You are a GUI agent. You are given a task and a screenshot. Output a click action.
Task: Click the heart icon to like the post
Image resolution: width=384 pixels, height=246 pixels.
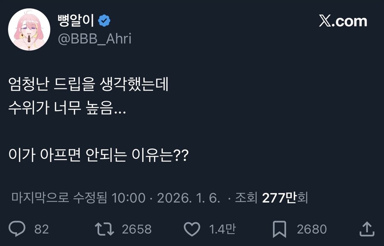click(x=192, y=229)
